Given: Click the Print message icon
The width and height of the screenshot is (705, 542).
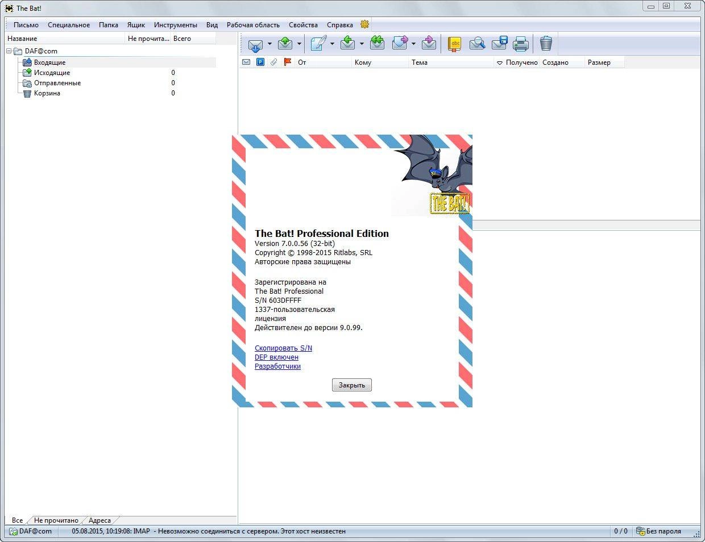Looking at the screenshot, I should tap(521, 44).
